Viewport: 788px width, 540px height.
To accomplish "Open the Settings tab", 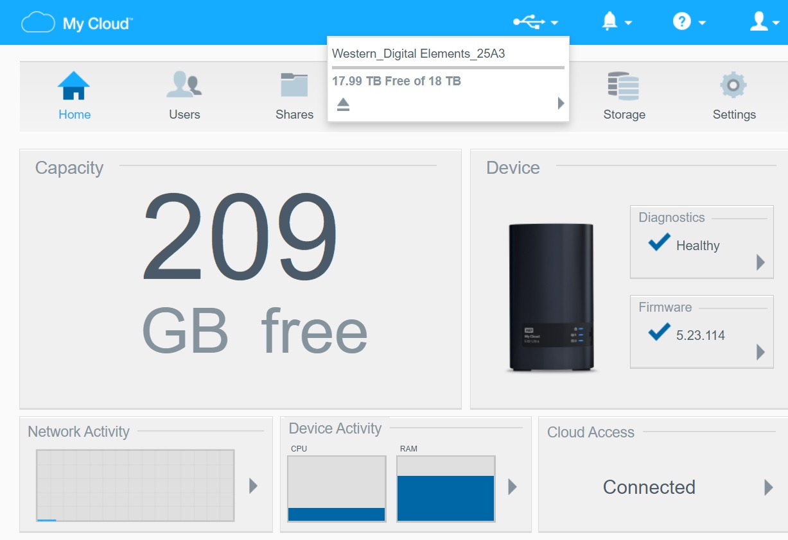I will (x=734, y=96).
